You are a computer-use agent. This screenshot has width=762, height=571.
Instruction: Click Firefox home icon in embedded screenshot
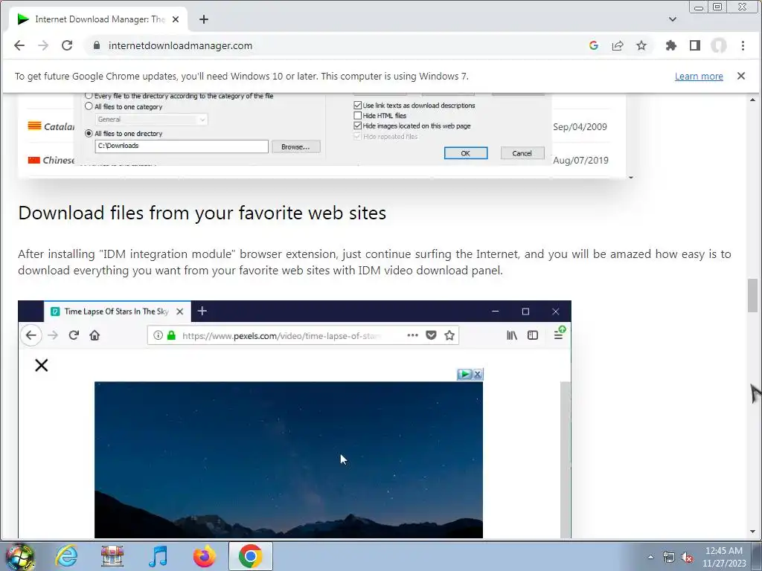(x=95, y=335)
